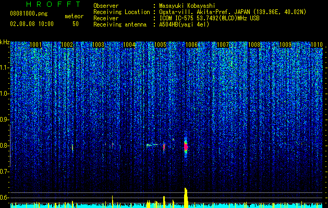
Task: Click the meteor count value 50
Action: [x=76, y=24]
